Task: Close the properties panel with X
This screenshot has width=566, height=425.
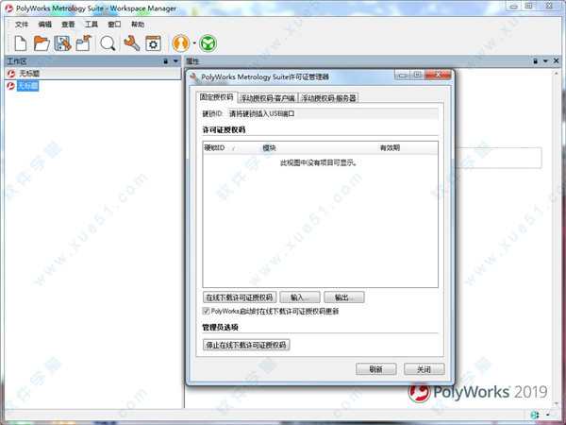Action: tap(557, 61)
